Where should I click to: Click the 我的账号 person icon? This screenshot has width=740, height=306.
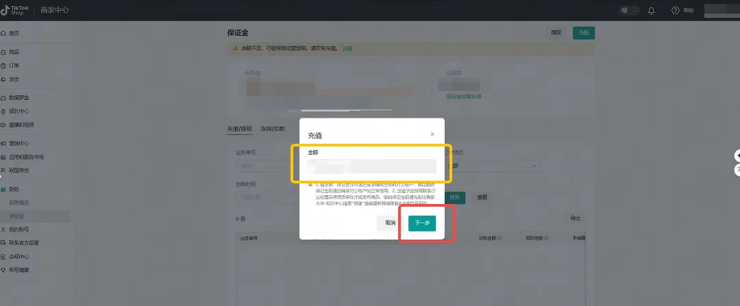(3, 229)
